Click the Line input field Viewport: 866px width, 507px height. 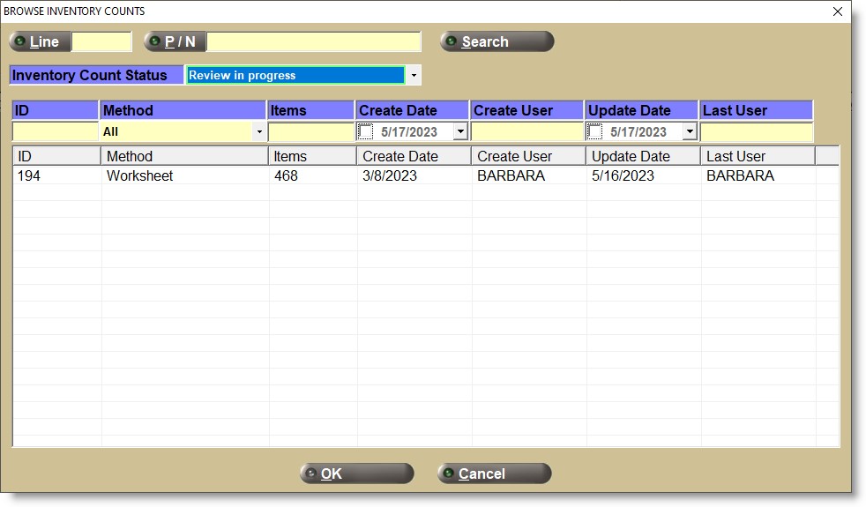tap(101, 41)
